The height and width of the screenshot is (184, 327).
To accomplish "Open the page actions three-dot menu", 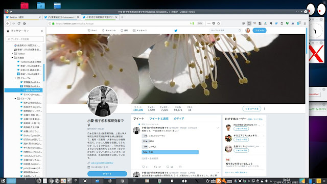I will pos(209,24).
